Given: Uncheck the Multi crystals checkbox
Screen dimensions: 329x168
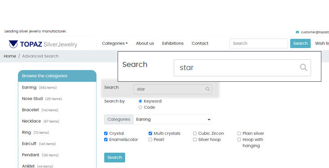Looking at the screenshot, I should 150,133.
